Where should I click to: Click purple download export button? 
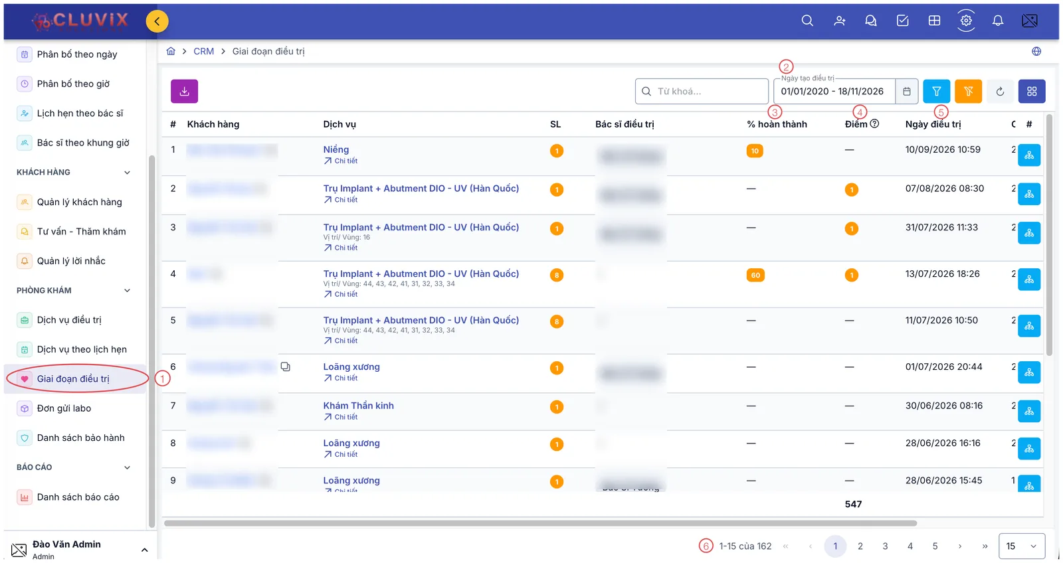point(185,91)
